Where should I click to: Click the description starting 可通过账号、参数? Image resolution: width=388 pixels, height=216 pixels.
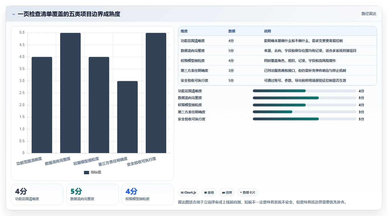[x=305, y=81]
